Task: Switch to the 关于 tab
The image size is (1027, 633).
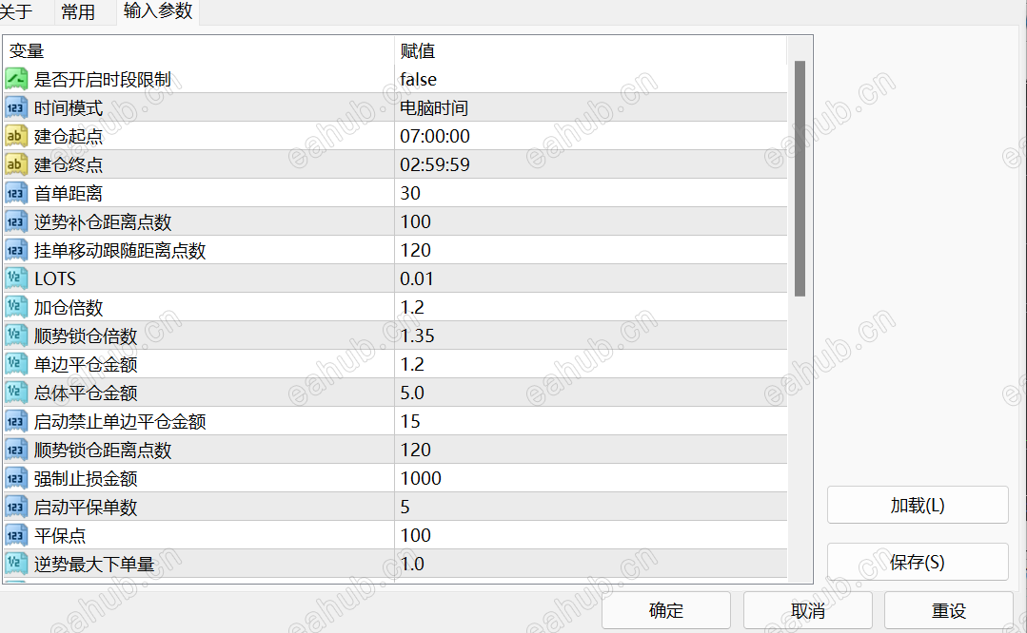Action: (16, 11)
